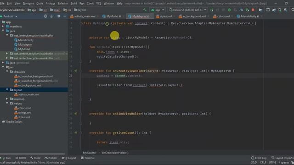Collapse the net.larntech.recyclerviewinkotlin main package

(x=7, y=35)
